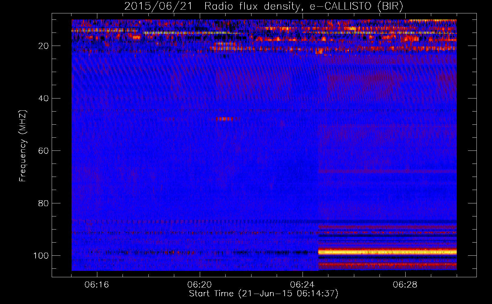Click the short red burst near 48 MHz
Image resolution: width=492 pixels, height=304 pixels.
click(224, 119)
